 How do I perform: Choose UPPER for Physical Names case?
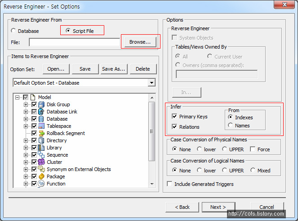point(224,149)
